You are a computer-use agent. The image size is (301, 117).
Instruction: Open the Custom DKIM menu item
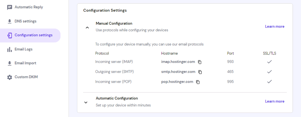[x=26, y=77]
